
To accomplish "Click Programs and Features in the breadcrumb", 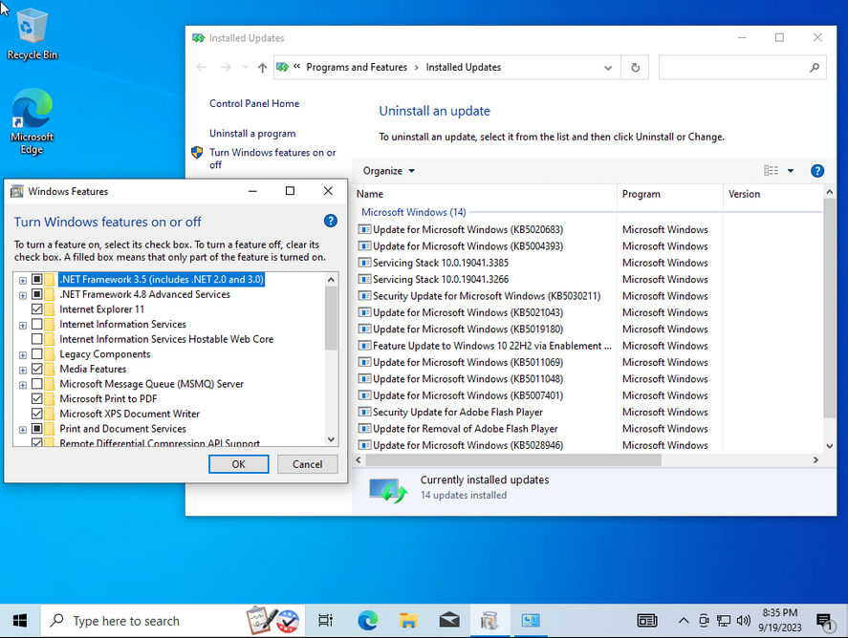I will click(357, 68).
